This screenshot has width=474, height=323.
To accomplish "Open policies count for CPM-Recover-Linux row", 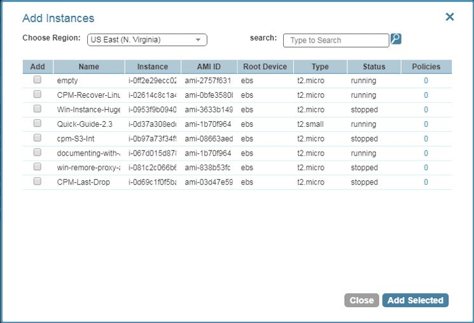I will [426, 95].
